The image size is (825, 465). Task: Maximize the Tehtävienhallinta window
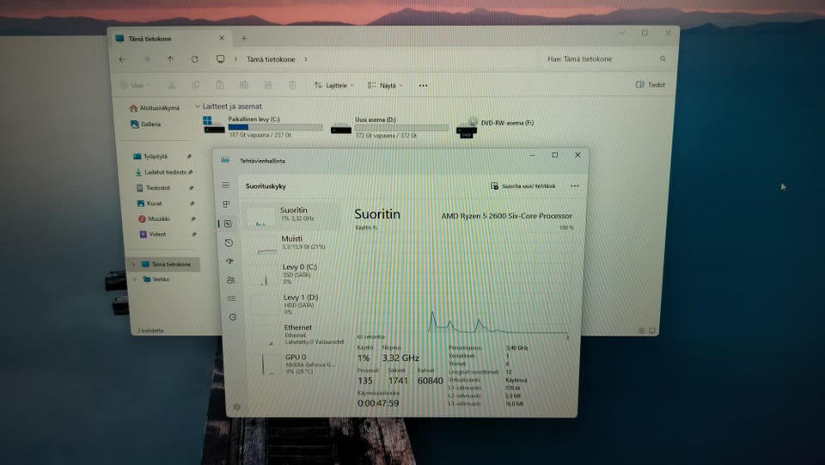(x=554, y=155)
